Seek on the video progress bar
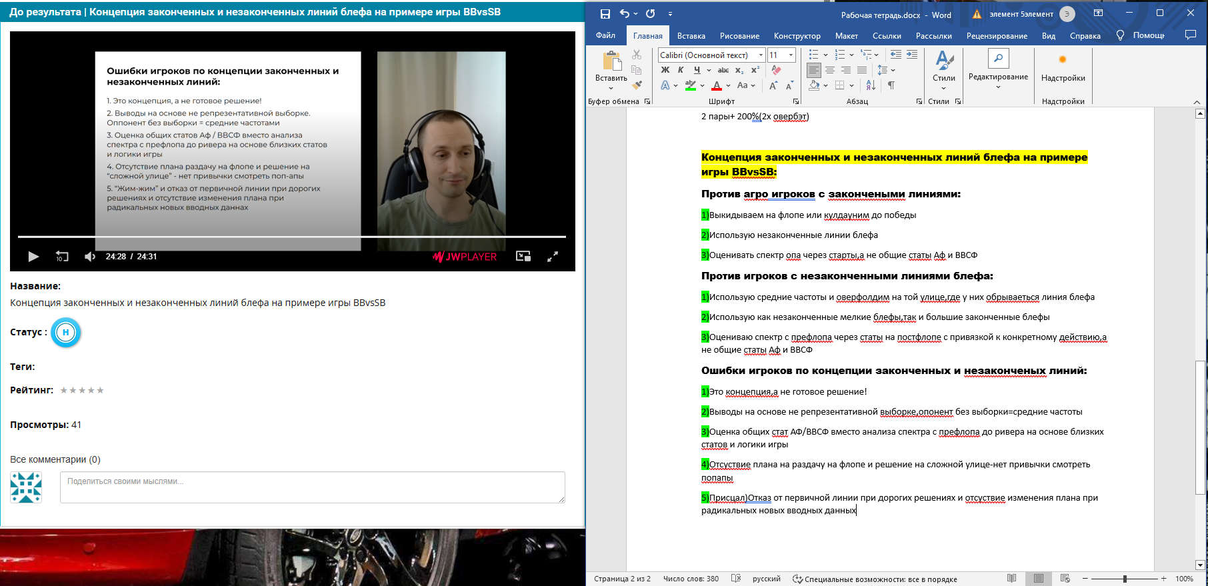Screen dimensions: 1208x586 click(x=291, y=237)
